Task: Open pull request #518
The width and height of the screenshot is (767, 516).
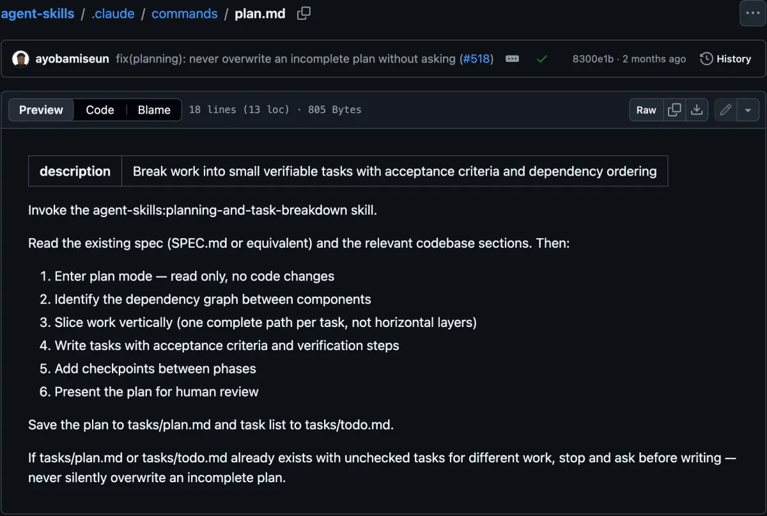Action: [476, 59]
